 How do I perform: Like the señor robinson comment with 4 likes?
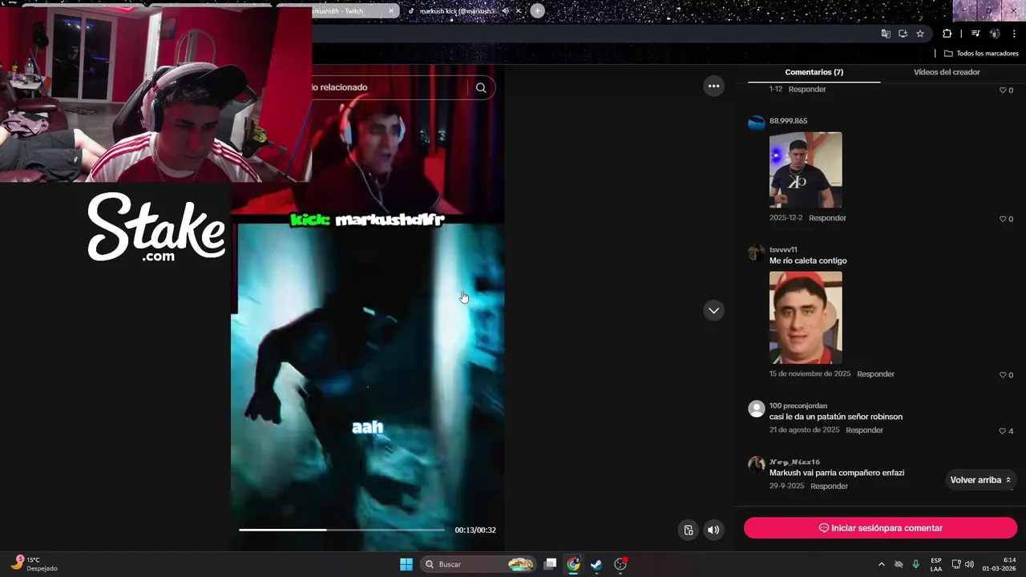point(1003,431)
